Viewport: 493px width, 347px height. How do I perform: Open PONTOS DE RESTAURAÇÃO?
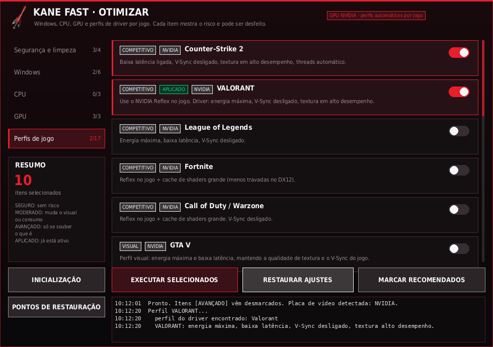pos(56,307)
